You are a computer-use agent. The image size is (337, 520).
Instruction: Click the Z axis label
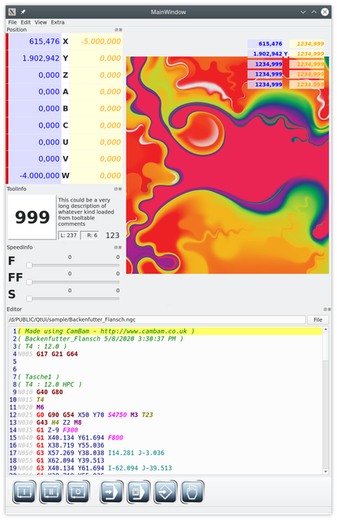coord(66,76)
